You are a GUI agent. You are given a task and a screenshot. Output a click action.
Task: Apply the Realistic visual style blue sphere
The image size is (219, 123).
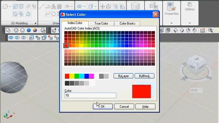[x=29, y=30]
